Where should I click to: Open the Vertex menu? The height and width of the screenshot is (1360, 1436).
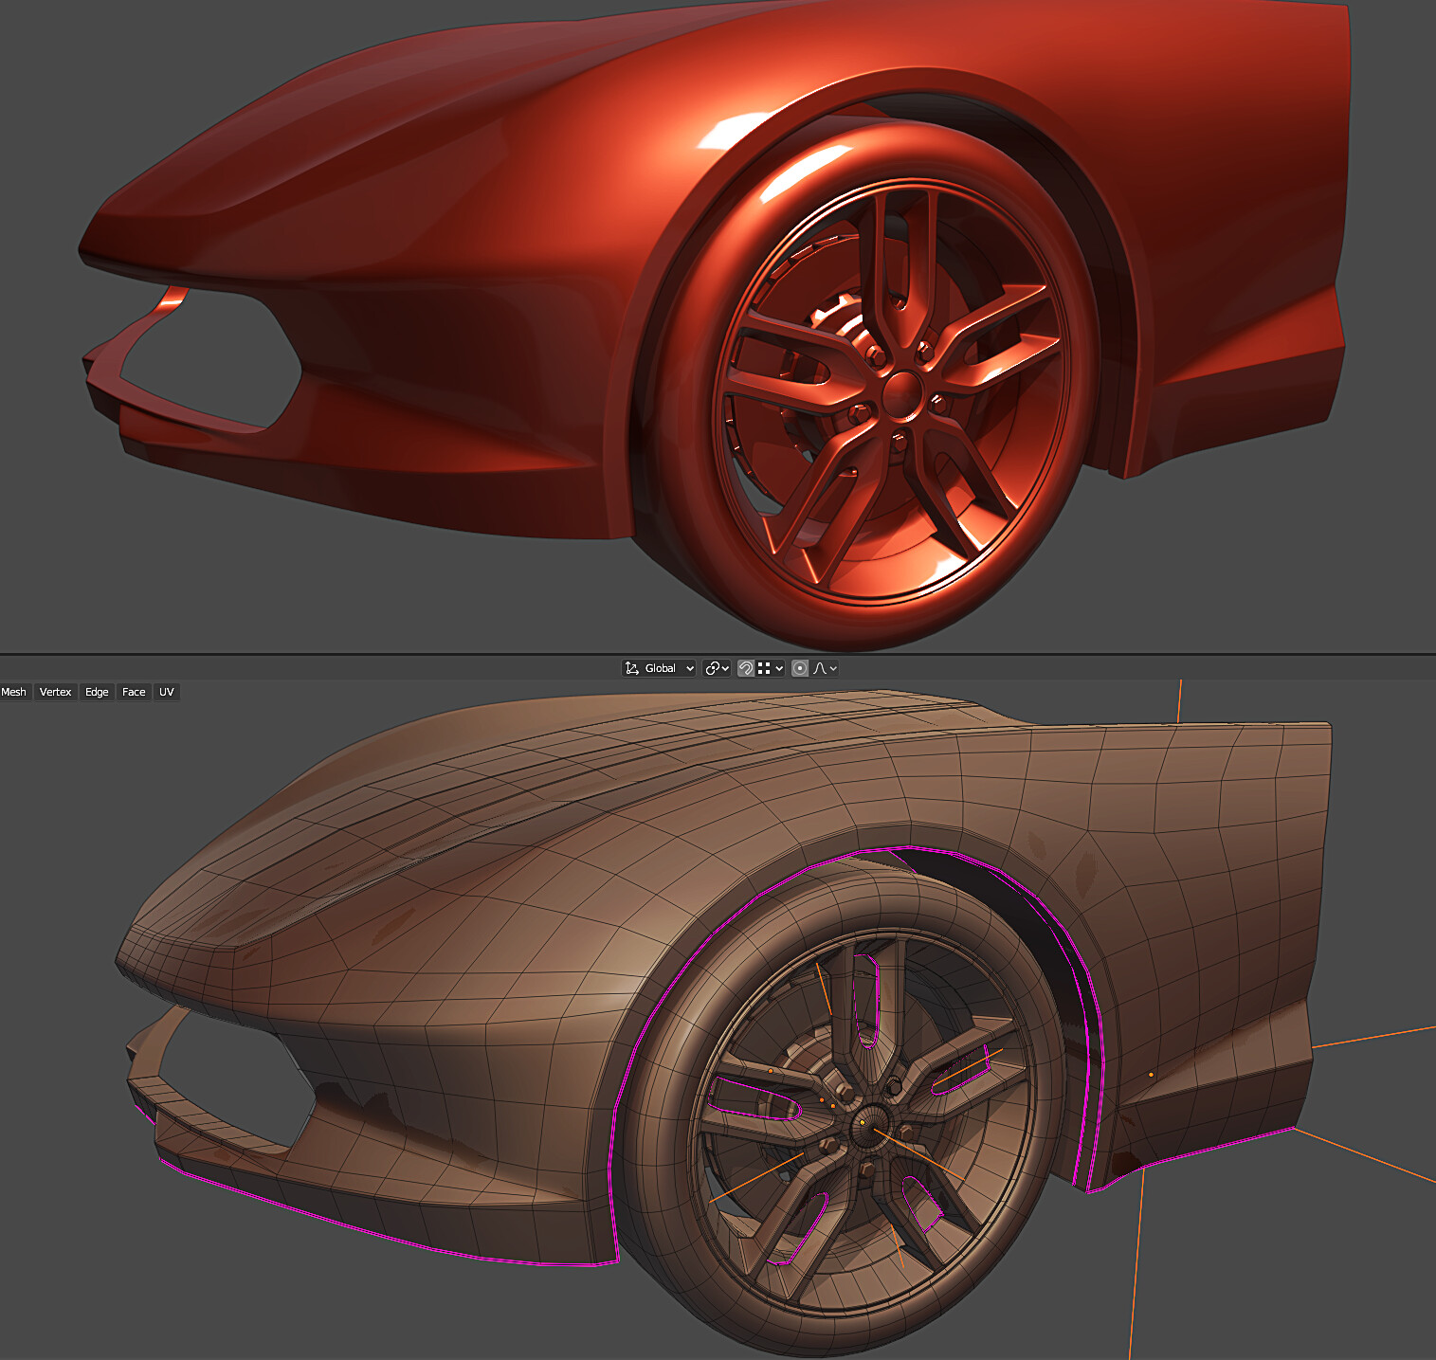point(55,692)
